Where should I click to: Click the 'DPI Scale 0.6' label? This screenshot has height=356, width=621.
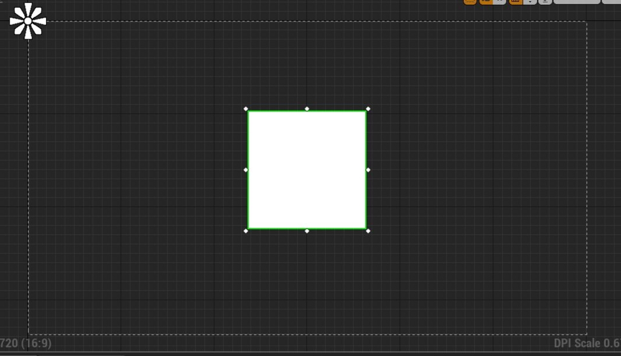coord(587,343)
